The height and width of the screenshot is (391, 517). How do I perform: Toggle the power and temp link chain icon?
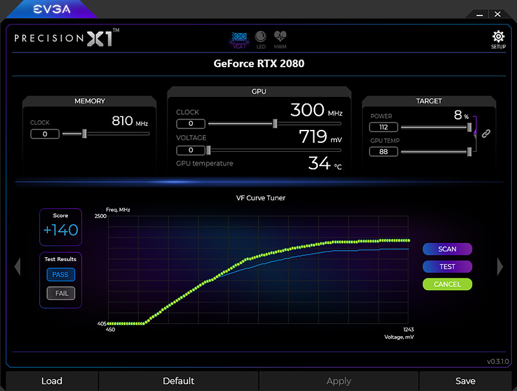(x=486, y=134)
